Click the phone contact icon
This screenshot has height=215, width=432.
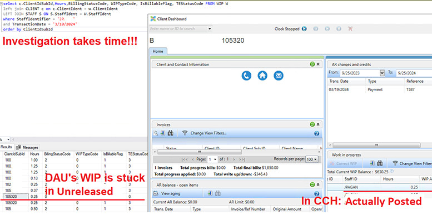pyautogui.click(x=246, y=76)
